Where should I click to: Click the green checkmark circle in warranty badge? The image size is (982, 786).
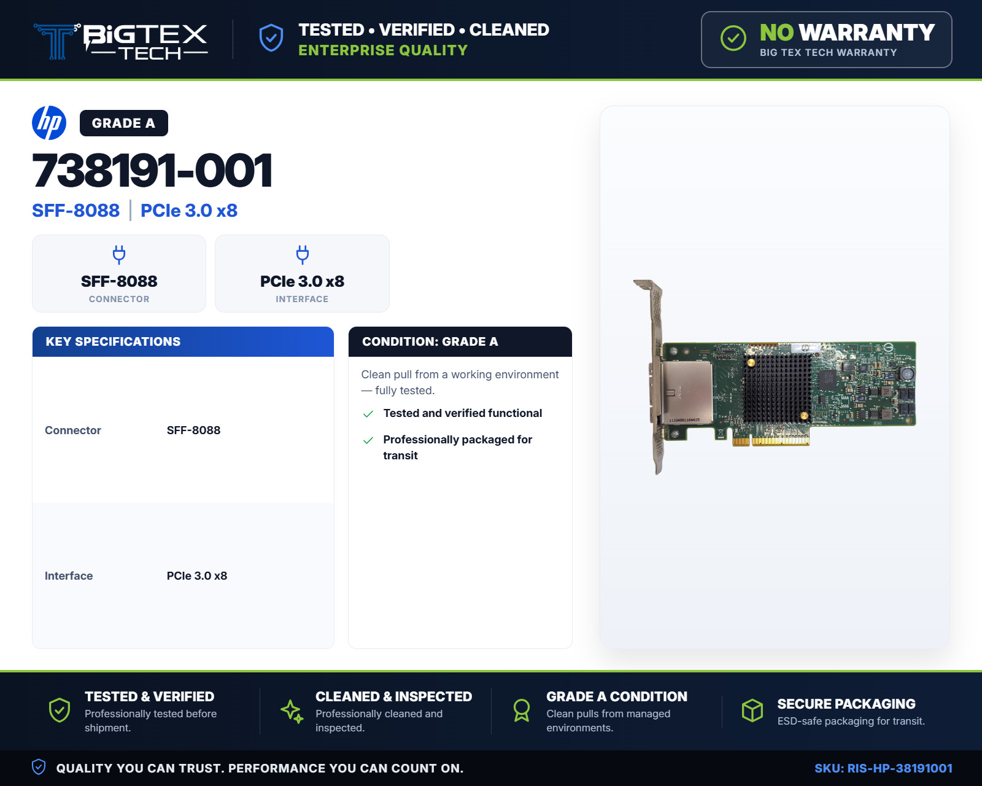coord(733,38)
